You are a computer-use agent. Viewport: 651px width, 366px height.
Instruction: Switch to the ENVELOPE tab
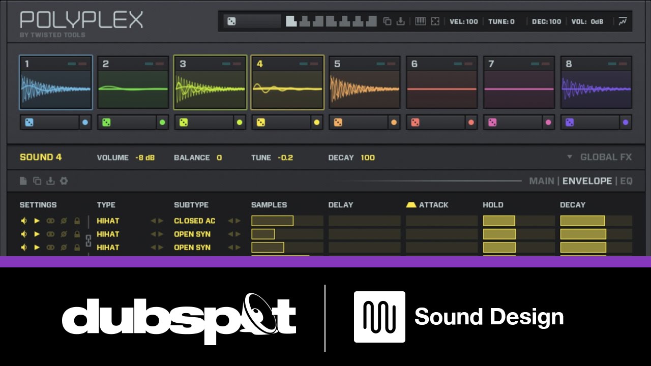tap(587, 181)
